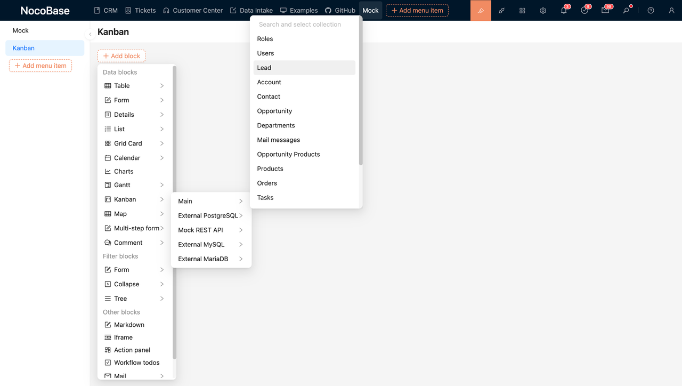The height and width of the screenshot is (386, 682).
Task: Open the help question mark icon
Action: 650,10
